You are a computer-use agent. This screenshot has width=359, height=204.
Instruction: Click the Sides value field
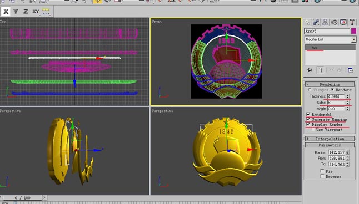click(x=336, y=103)
